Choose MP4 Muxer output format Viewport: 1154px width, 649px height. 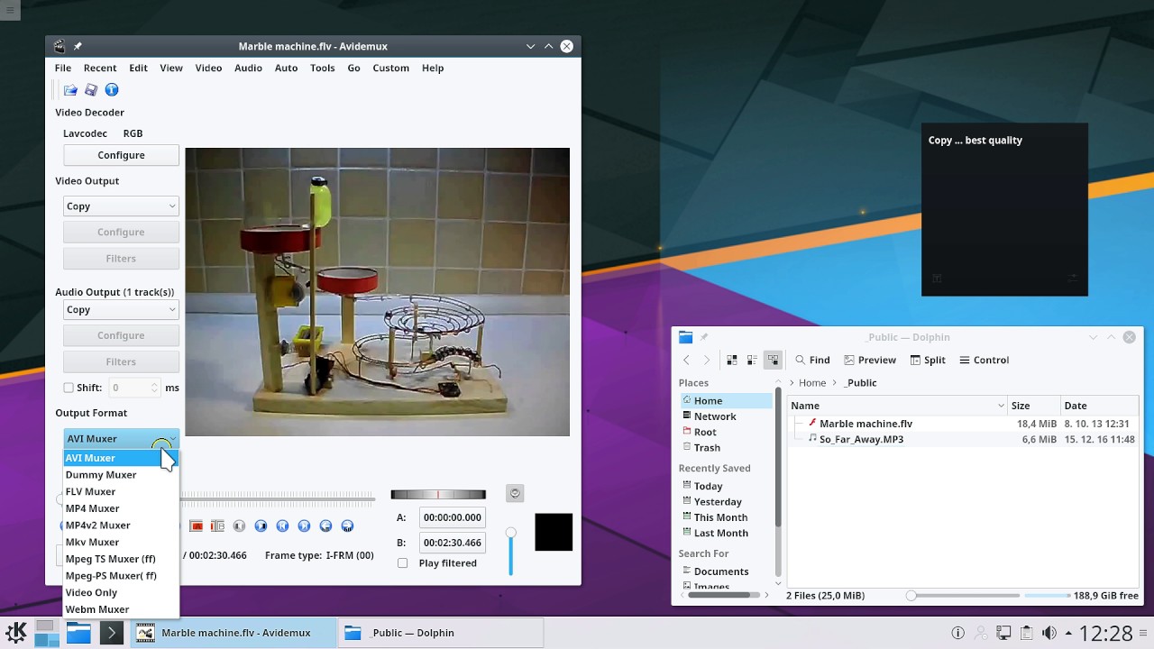[x=121, y=508]
